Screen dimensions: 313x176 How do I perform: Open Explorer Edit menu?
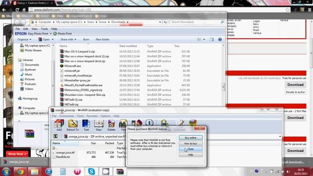point(25,29)
